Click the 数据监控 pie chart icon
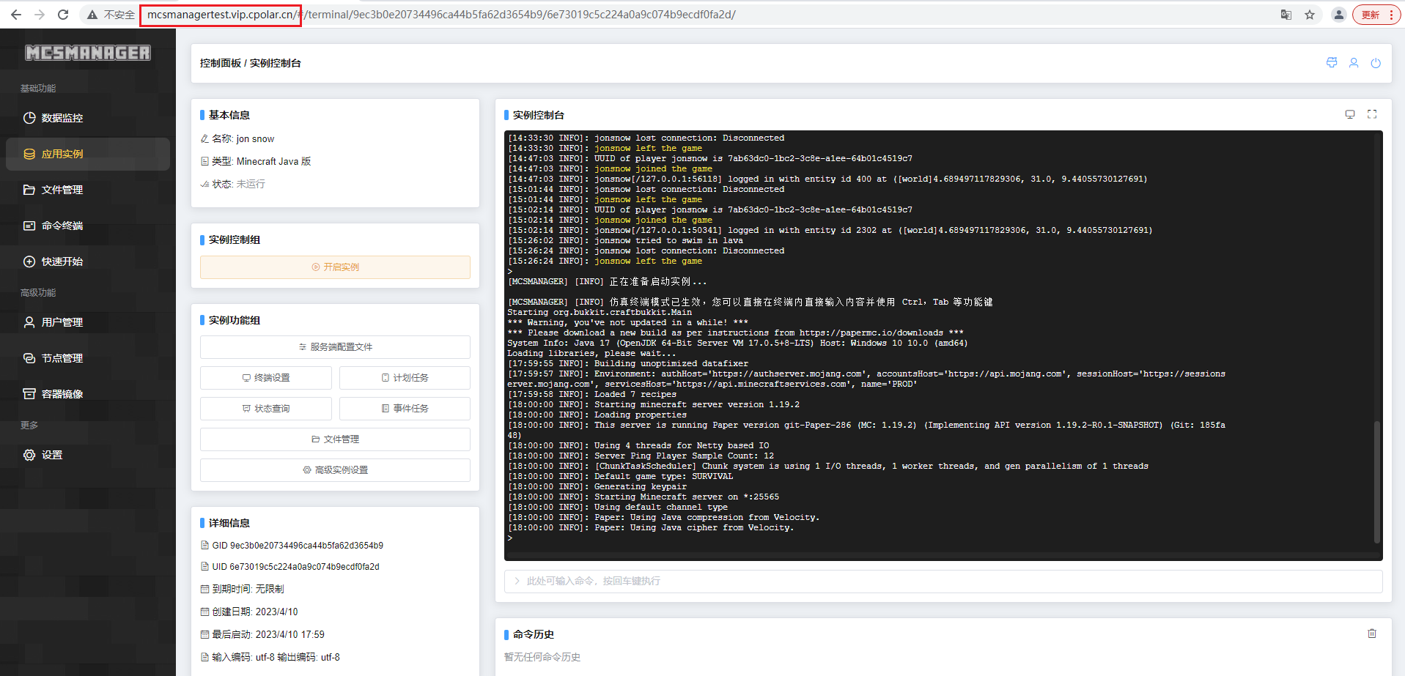The width and height of the screenshot is (1405, 676). click(29, 118)
